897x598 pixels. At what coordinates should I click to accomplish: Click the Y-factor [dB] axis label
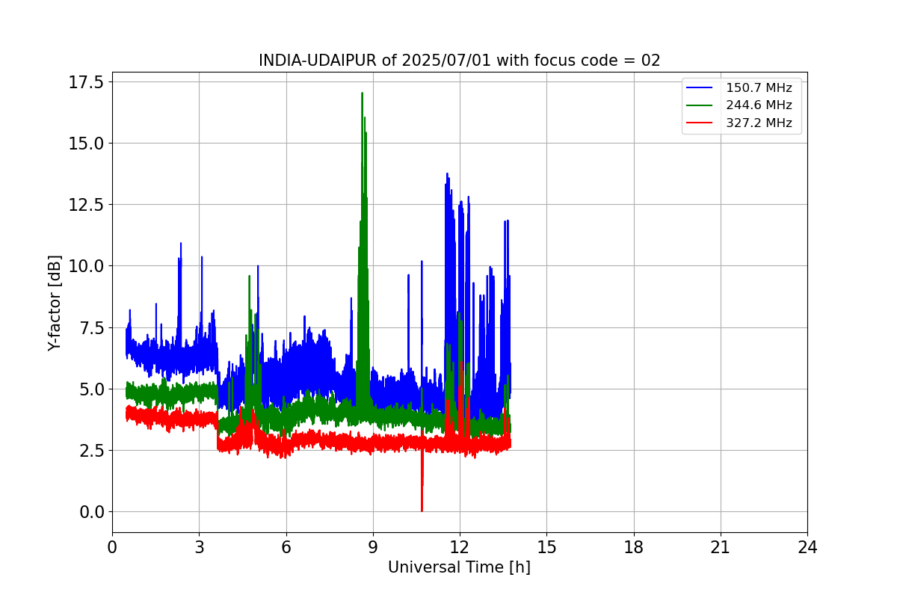[x=55, y=303]
